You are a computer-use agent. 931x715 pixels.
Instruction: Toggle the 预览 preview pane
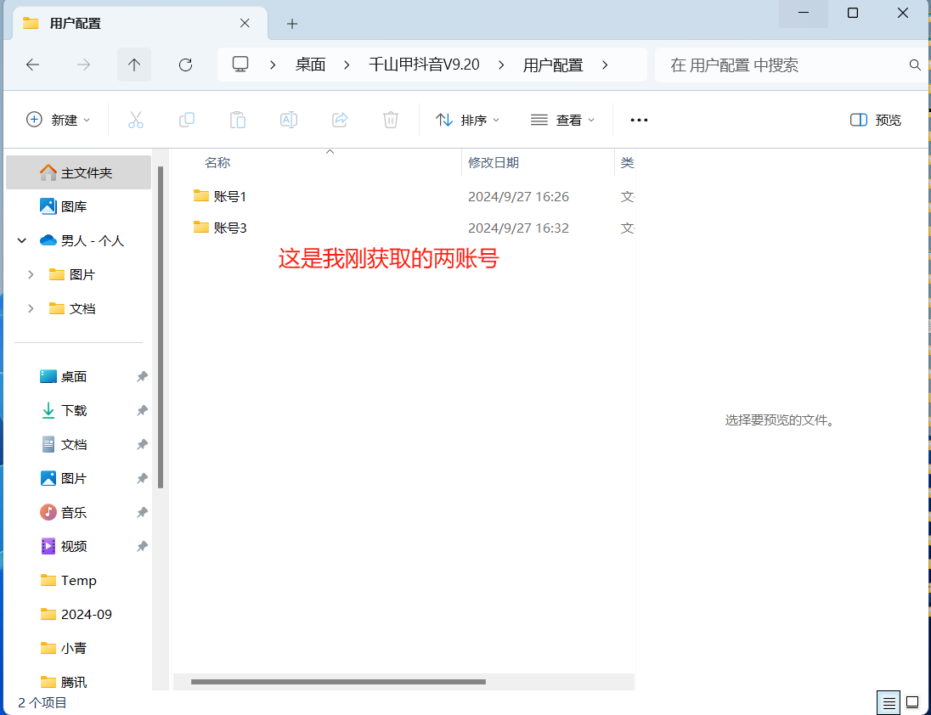point(876,120)
